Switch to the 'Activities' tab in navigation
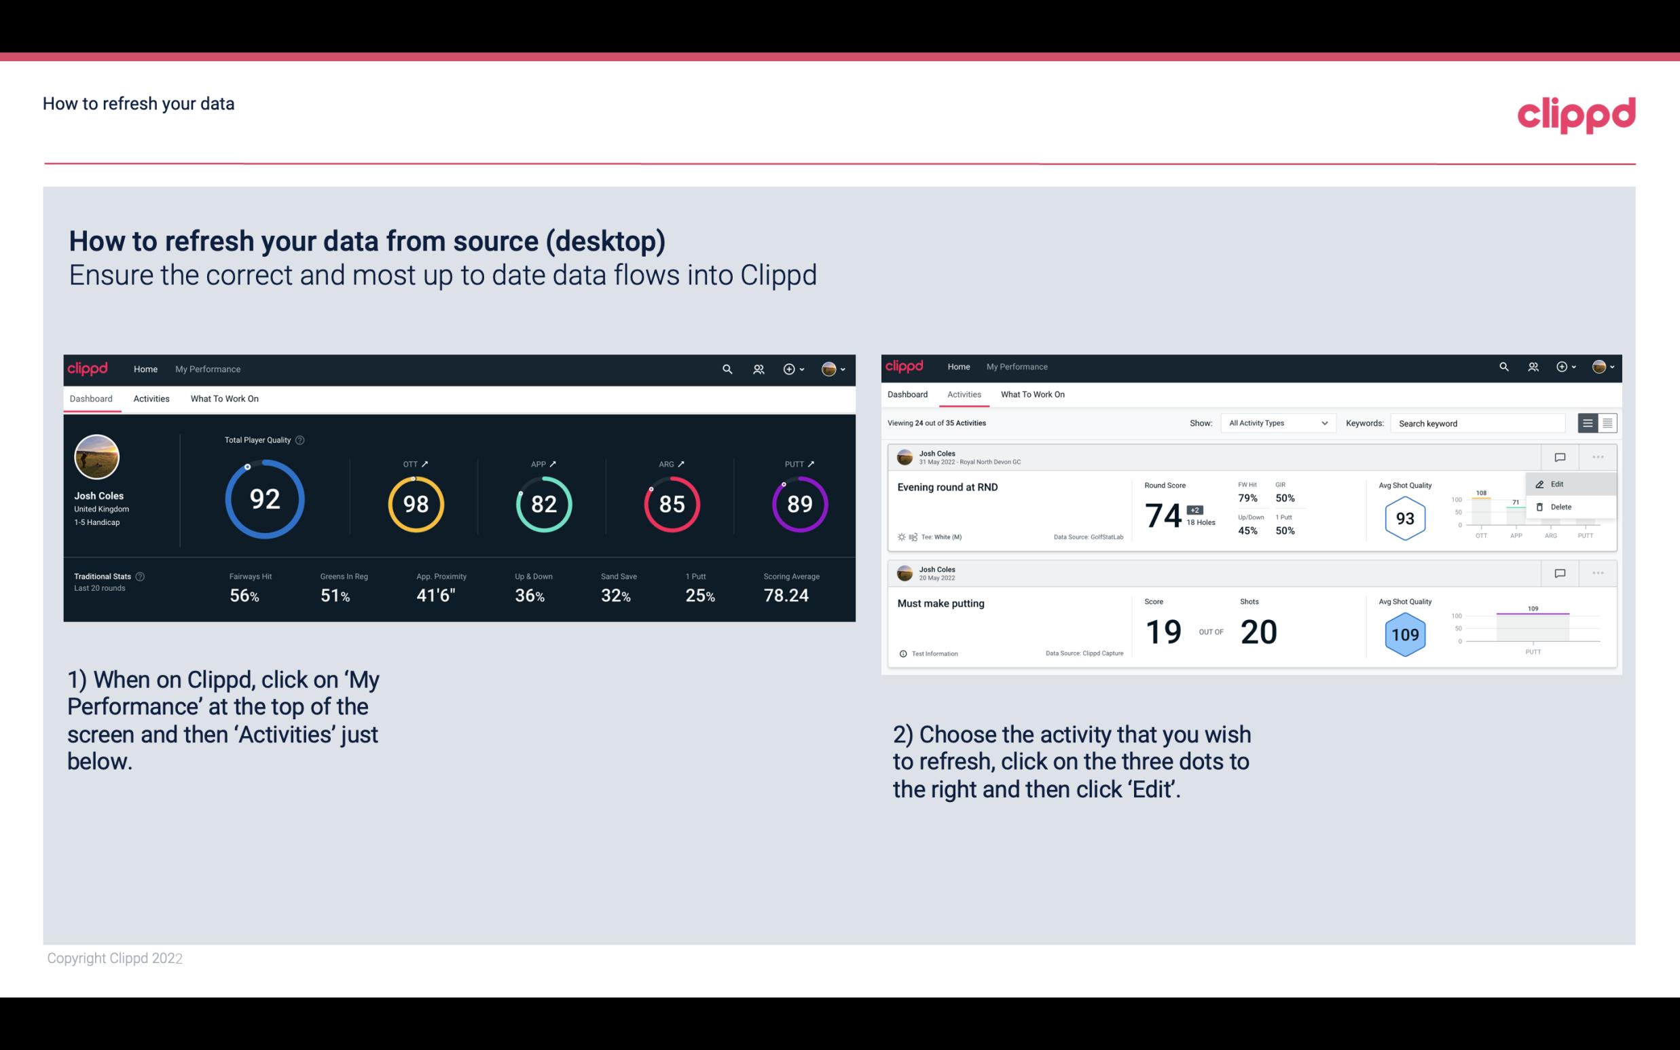This screenshot has width=1680, height=1050. pyautogui.click(x=151, y=398)
